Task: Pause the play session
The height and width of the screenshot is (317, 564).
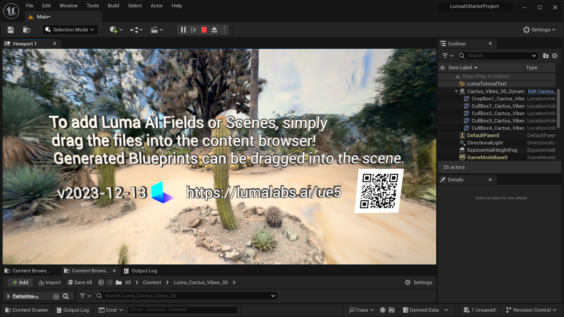Action: pos(183,30)
